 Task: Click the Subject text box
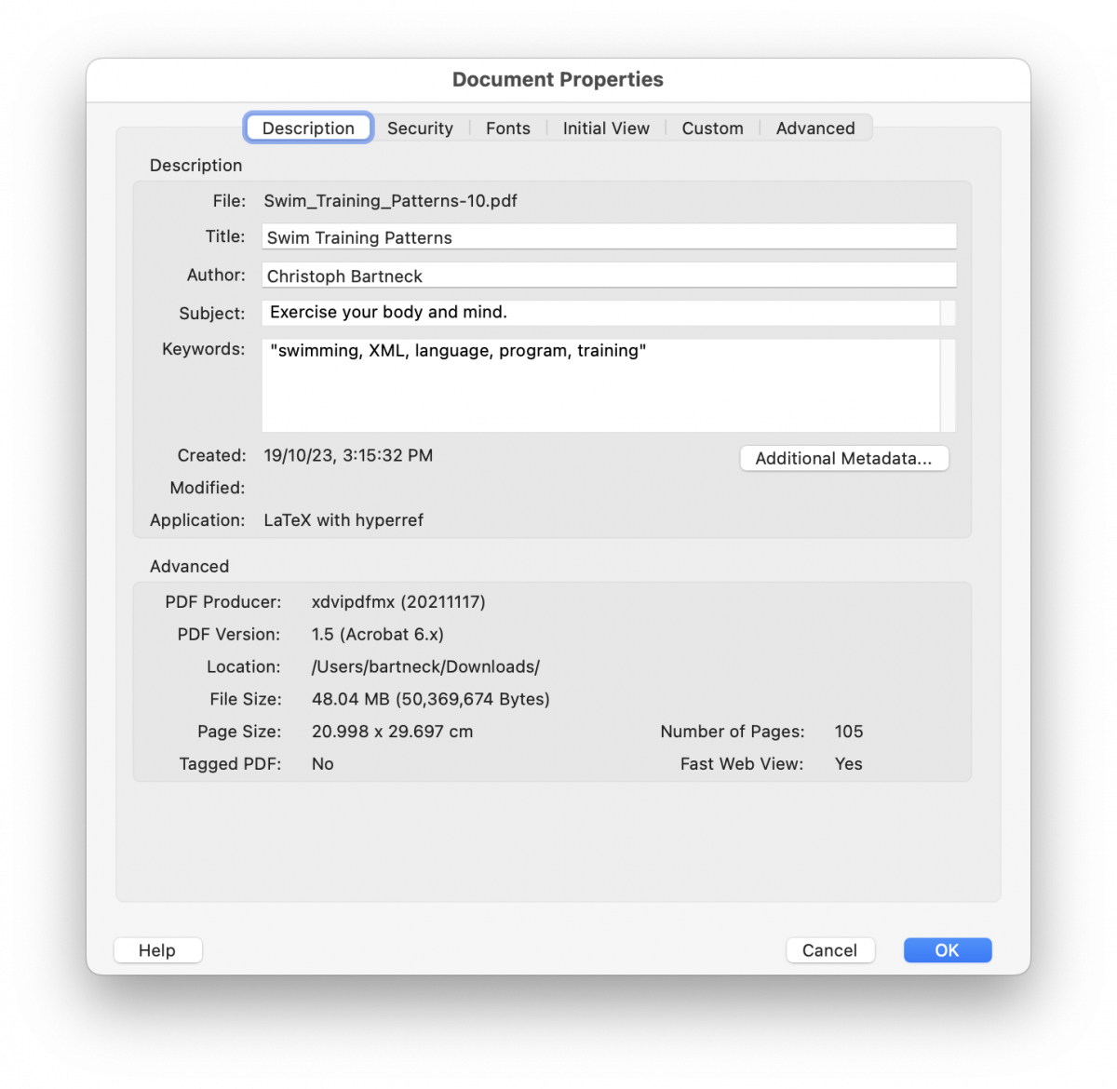tap(600, 313)
